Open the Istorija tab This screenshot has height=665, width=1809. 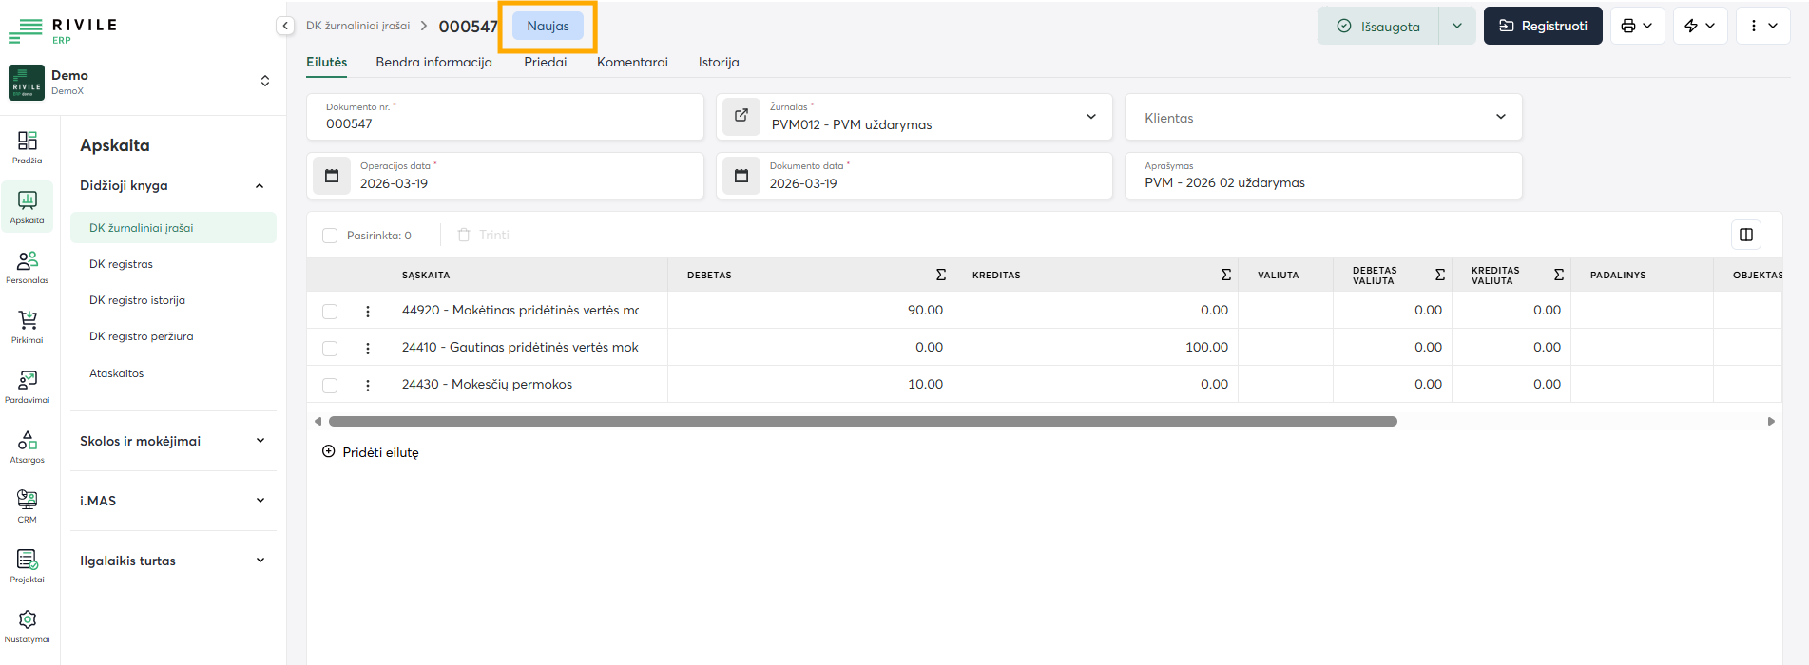[x=719, y=62]
